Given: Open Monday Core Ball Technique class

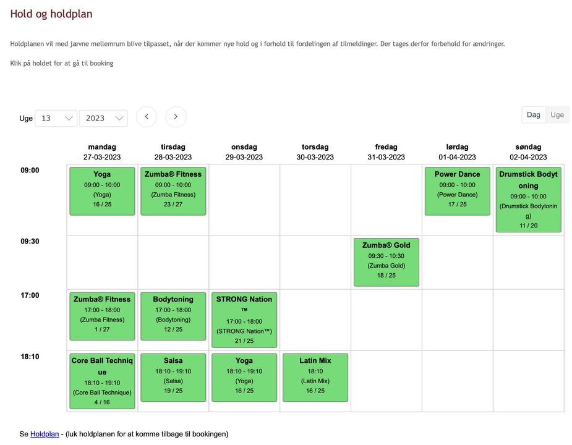Looking at the screenshot, I should [x=102, y=381].
